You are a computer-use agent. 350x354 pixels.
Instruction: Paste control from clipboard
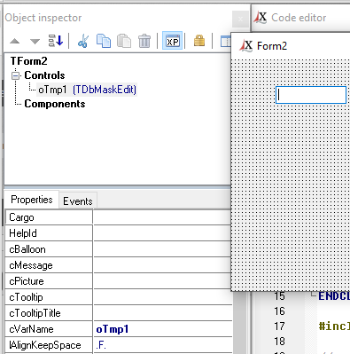[124, 41]
